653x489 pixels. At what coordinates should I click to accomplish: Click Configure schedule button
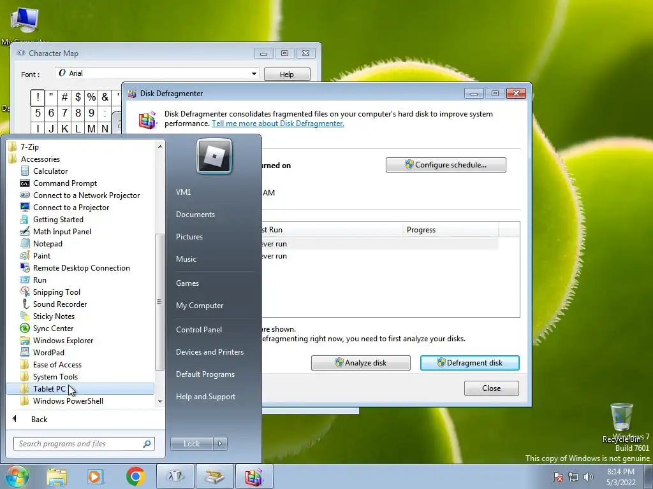[446, 165]
